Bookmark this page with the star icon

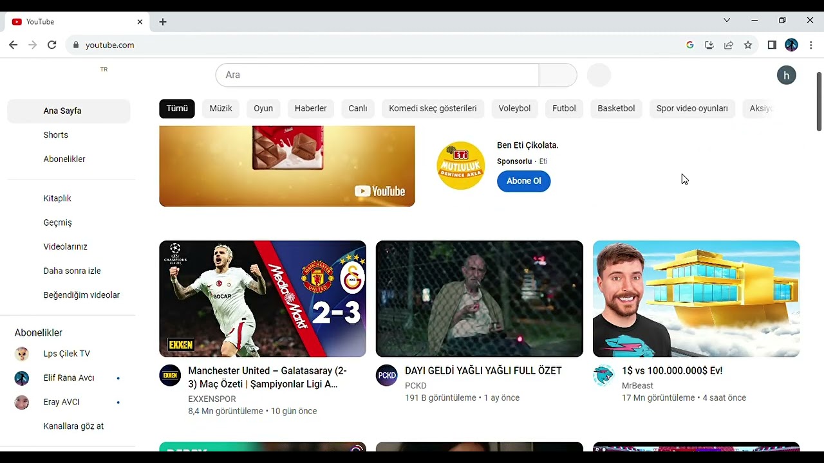(x=748, y=45)
